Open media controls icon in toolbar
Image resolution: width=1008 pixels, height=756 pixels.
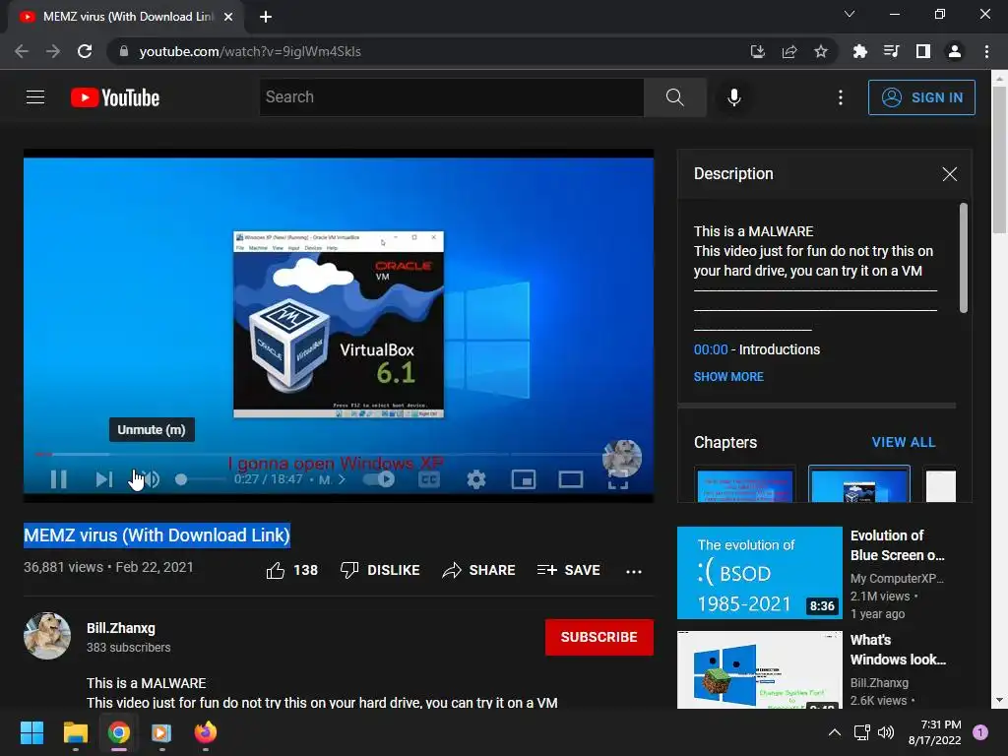coord(891,51)
